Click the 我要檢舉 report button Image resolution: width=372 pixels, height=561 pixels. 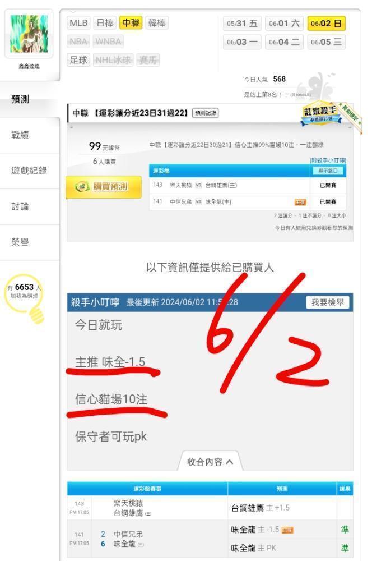point(328,302)
